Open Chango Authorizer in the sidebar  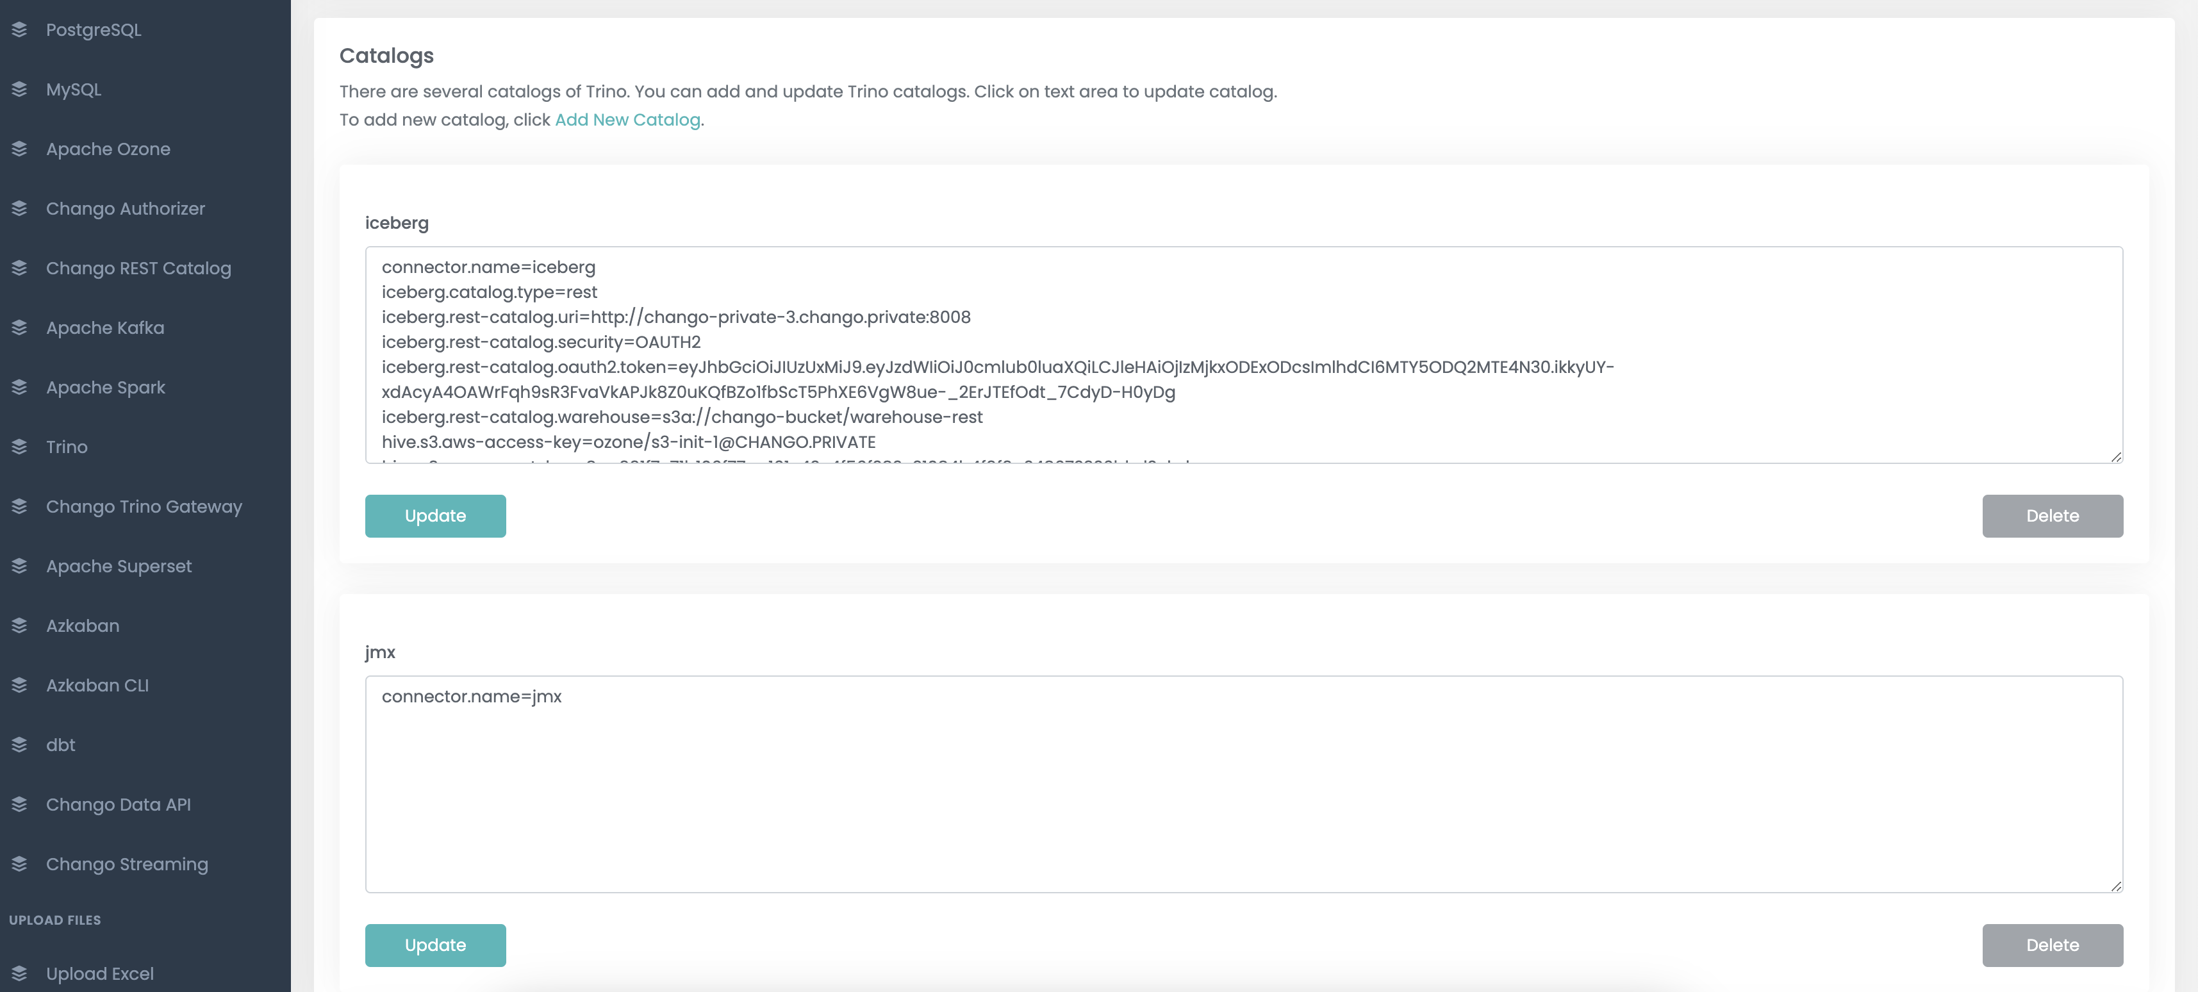click(x=126, y=209)
